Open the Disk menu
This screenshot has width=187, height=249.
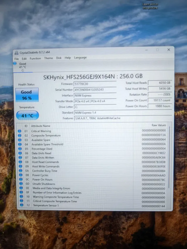pos(59,58)
